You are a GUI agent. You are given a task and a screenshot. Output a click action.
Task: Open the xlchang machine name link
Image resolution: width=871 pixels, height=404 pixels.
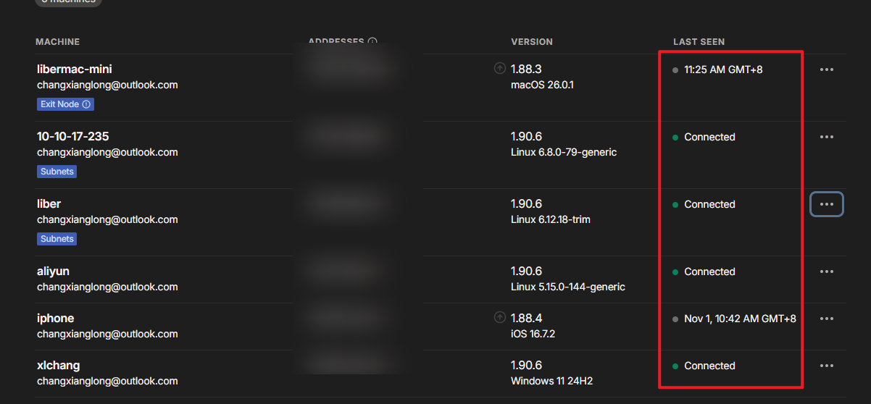point(58,366)
